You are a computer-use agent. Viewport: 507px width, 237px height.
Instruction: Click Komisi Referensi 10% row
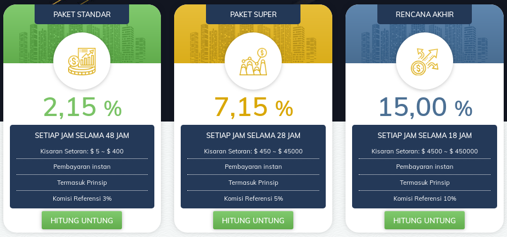tap(425, 199)
